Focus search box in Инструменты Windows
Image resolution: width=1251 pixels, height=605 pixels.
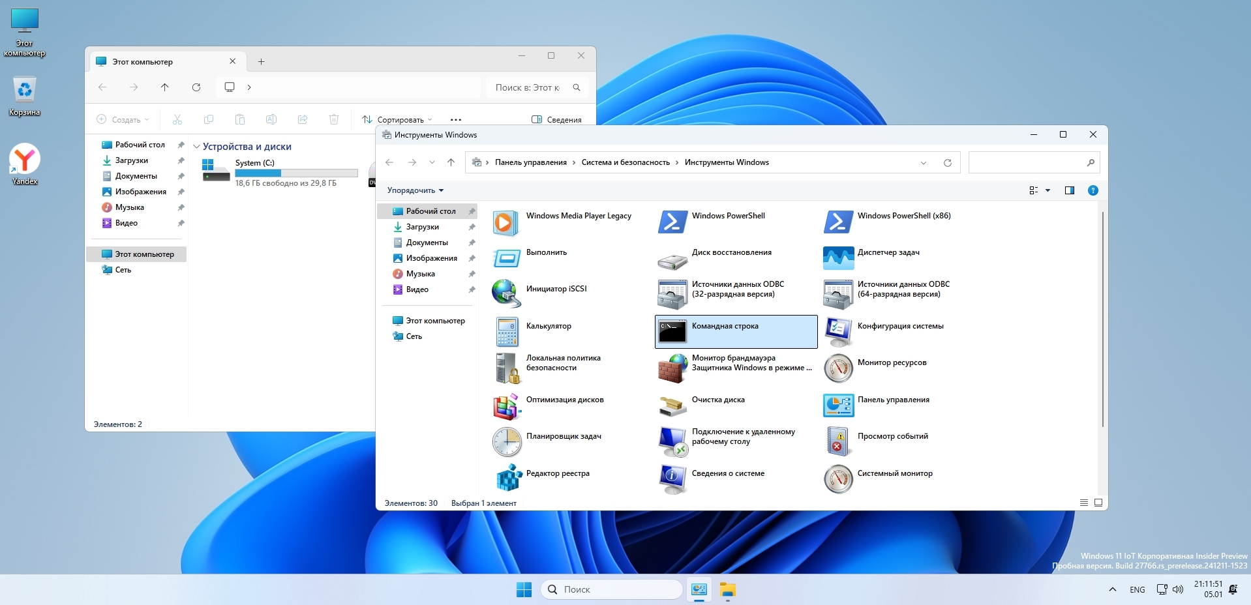coord(1034,162)
